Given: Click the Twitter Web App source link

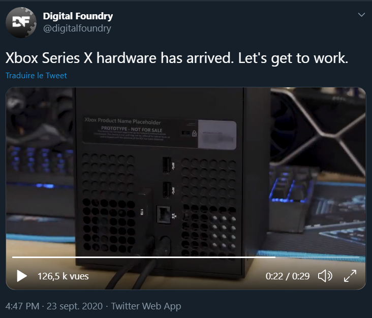Looking at the screenshot, I should coord(146,306).
